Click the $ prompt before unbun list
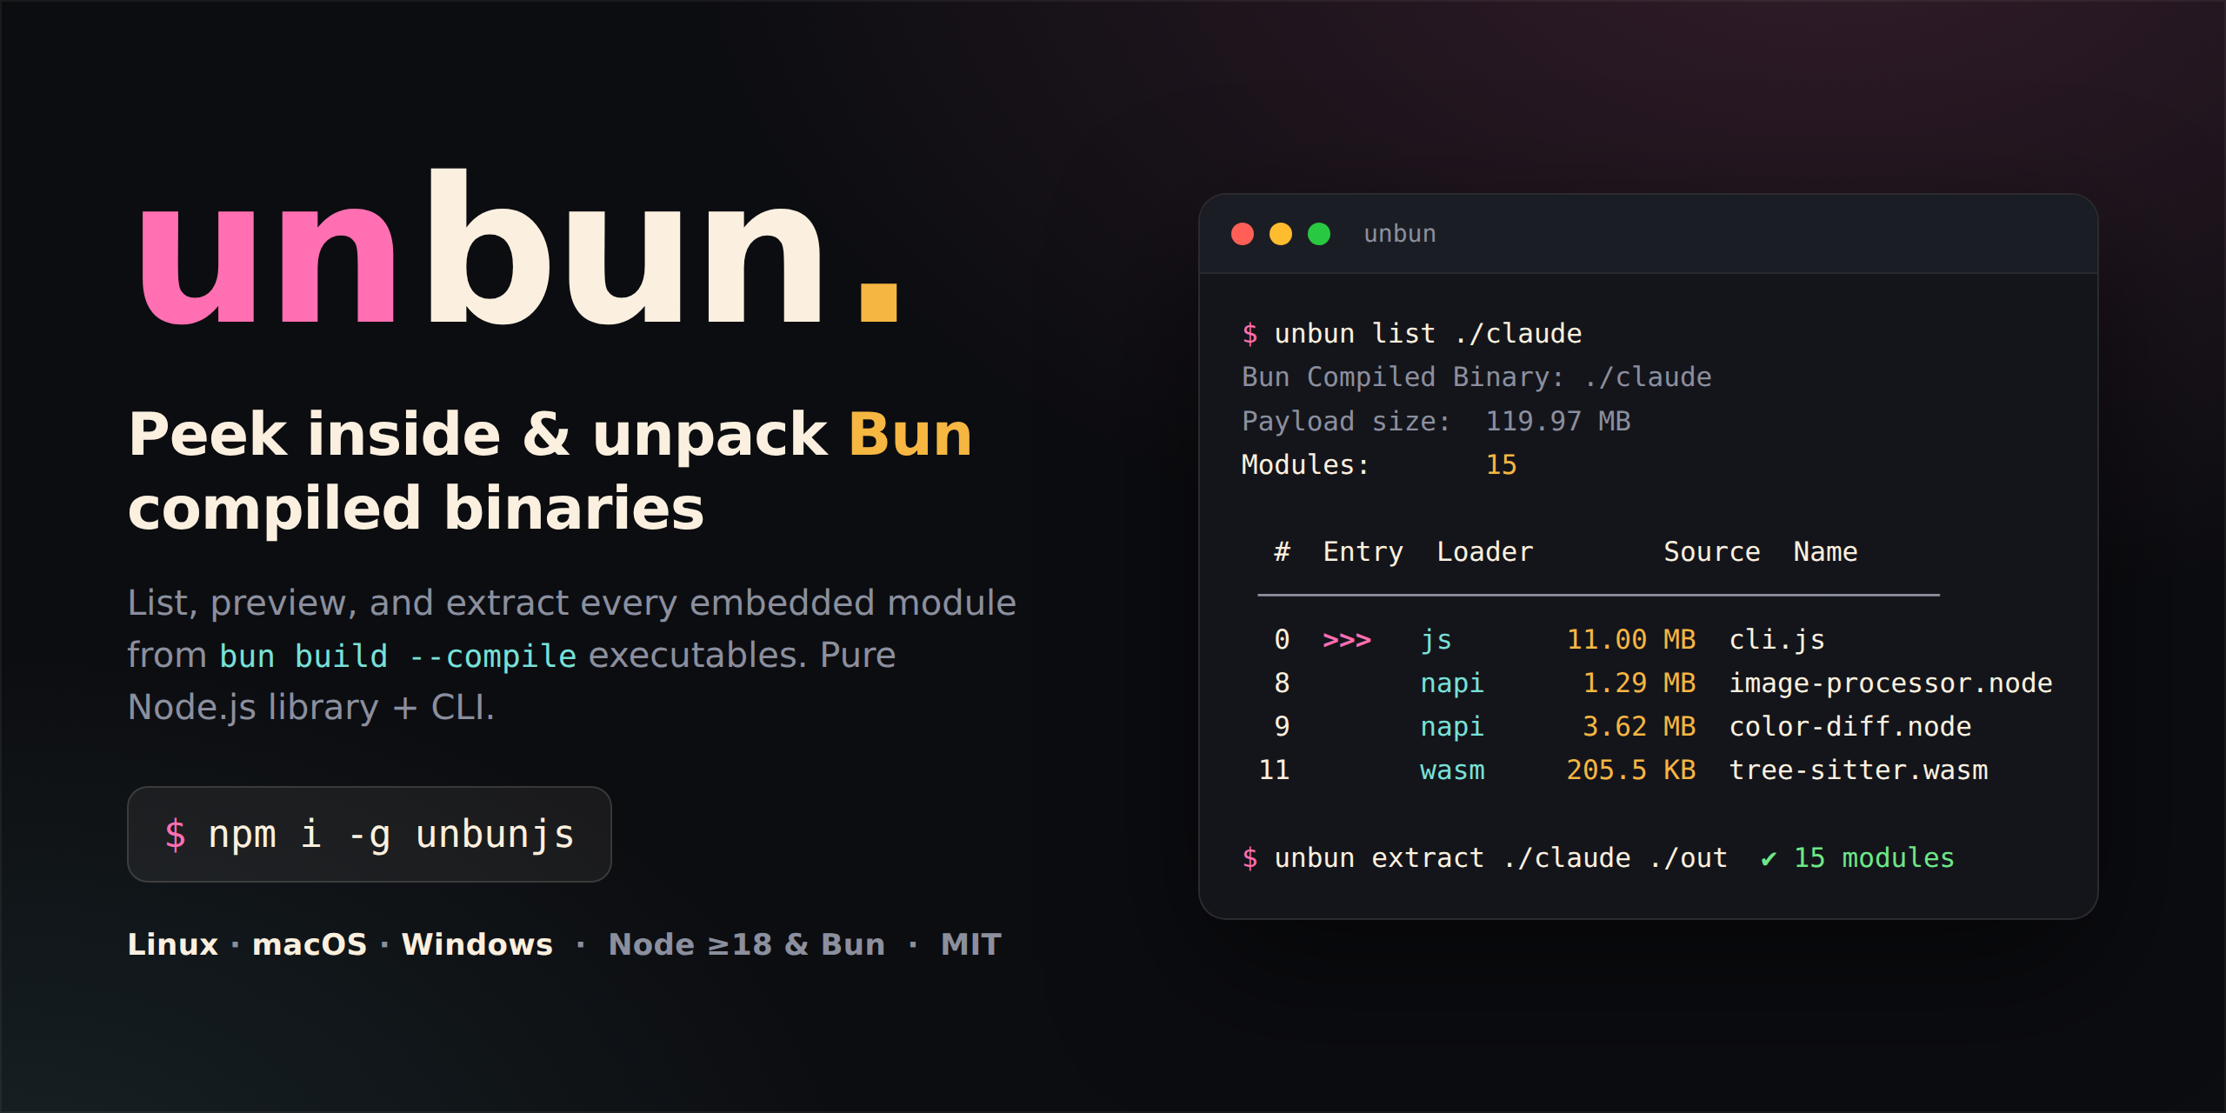The width and height of the screenshot is (2226, 1113). [x=1250, y=334]
